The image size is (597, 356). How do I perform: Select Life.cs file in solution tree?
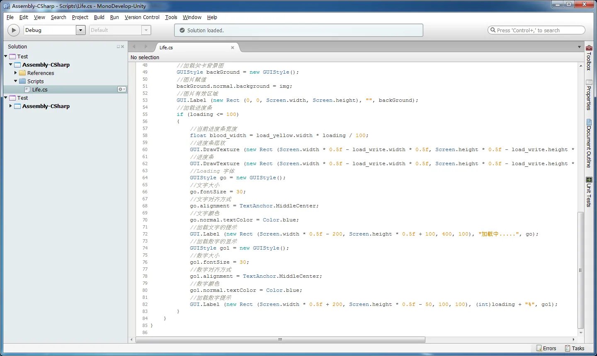[x=40, y=89]
